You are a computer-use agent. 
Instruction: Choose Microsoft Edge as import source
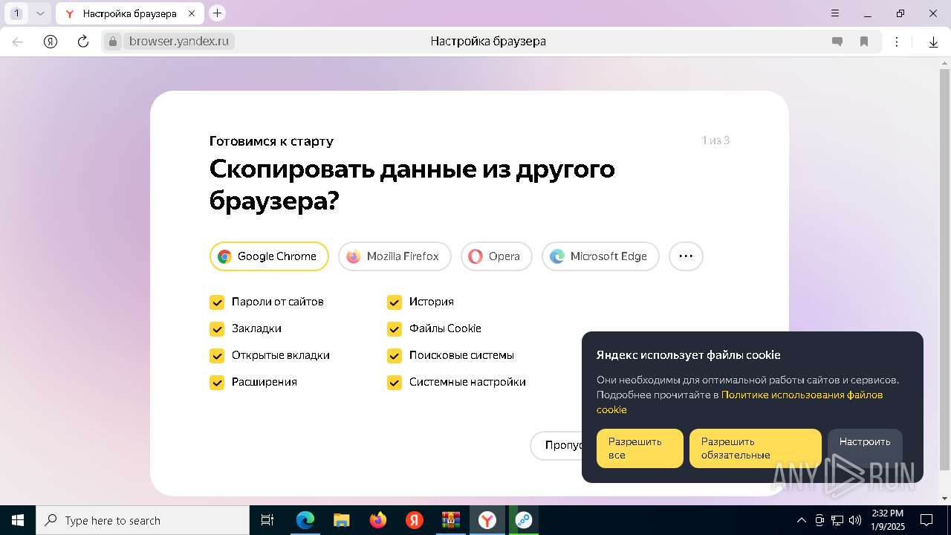point(600,256)
